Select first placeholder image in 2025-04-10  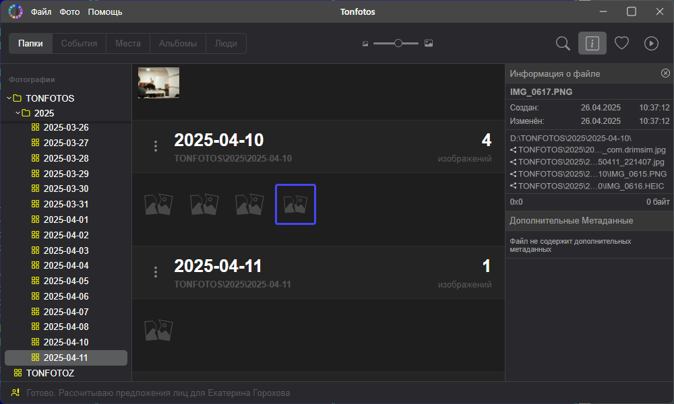click(x=158, y=205)
